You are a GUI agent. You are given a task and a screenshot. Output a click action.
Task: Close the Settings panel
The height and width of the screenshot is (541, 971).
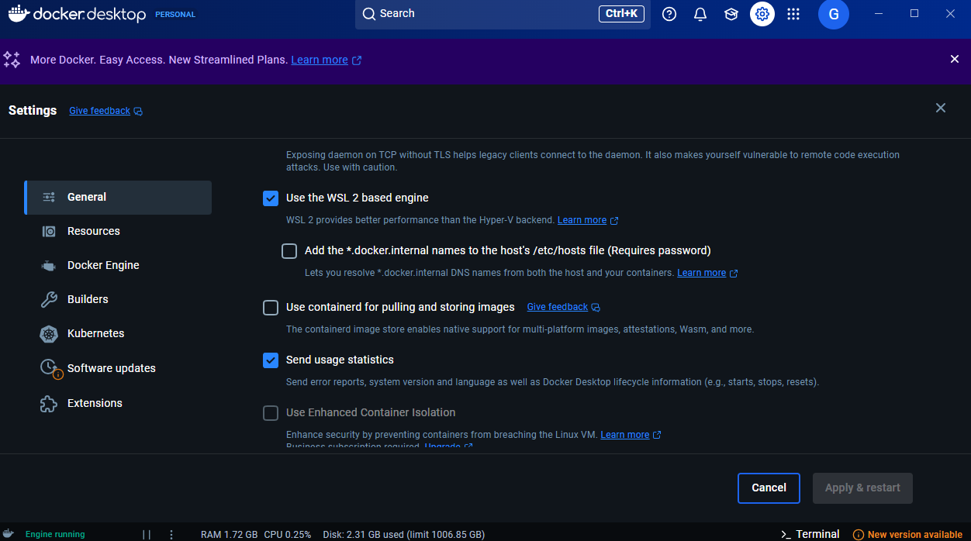tap(941, 109)
